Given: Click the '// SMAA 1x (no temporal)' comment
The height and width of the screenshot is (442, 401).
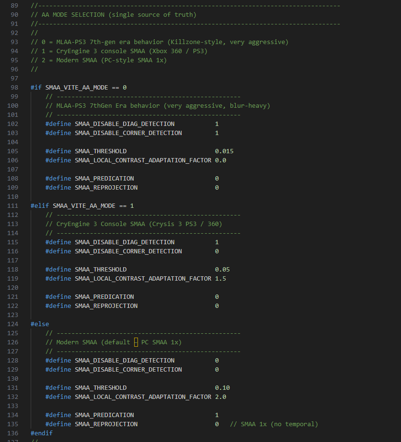Looking at the screenshot, I should point(274,424).
